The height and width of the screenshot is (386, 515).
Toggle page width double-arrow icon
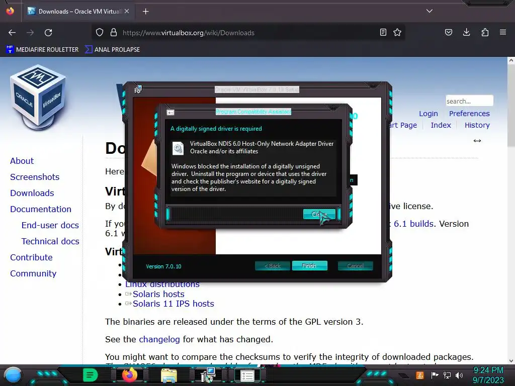point(477,141)
